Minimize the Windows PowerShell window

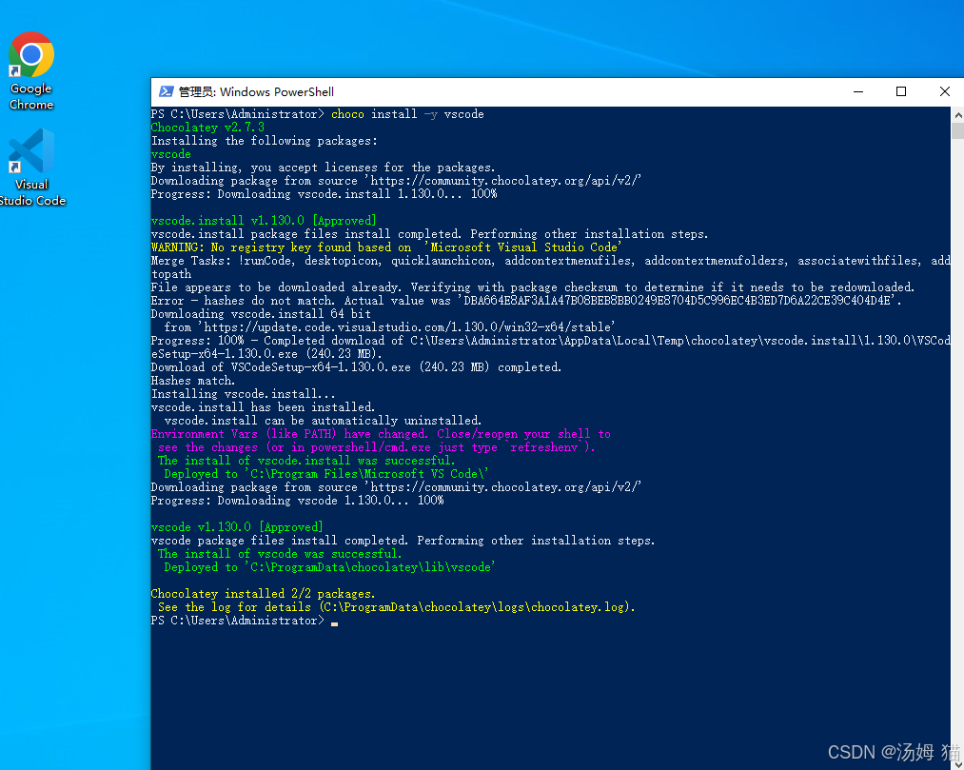click(858, 91)
